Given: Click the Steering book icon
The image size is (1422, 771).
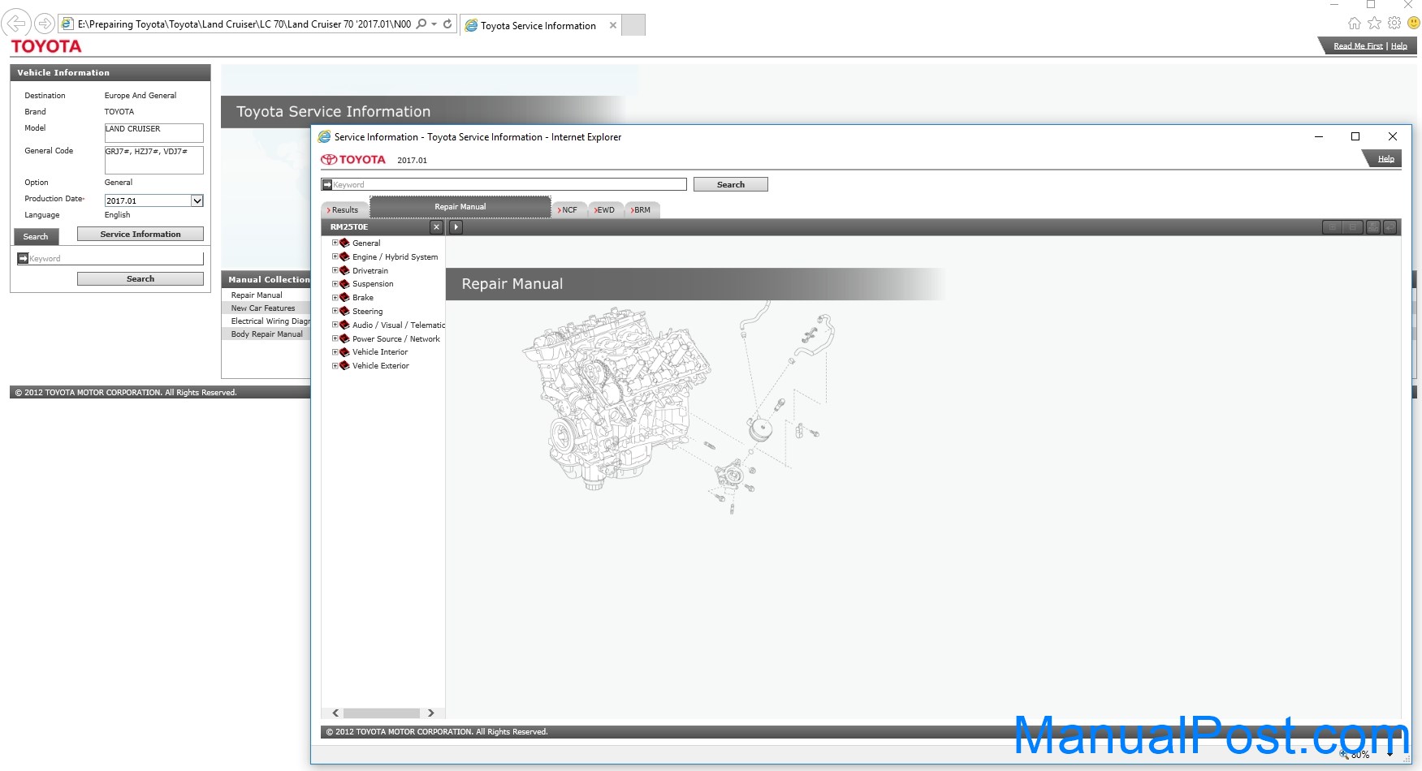Looking at the screenshot, I should pyautogui.click(x=344, y=311).
